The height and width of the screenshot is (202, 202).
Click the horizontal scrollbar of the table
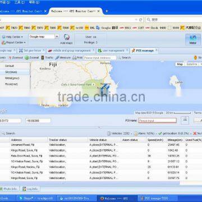click(90, 183)
